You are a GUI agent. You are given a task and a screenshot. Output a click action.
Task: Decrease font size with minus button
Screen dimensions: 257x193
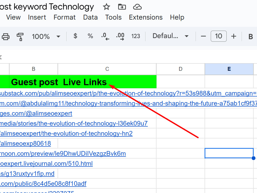[x=203, y=36]
